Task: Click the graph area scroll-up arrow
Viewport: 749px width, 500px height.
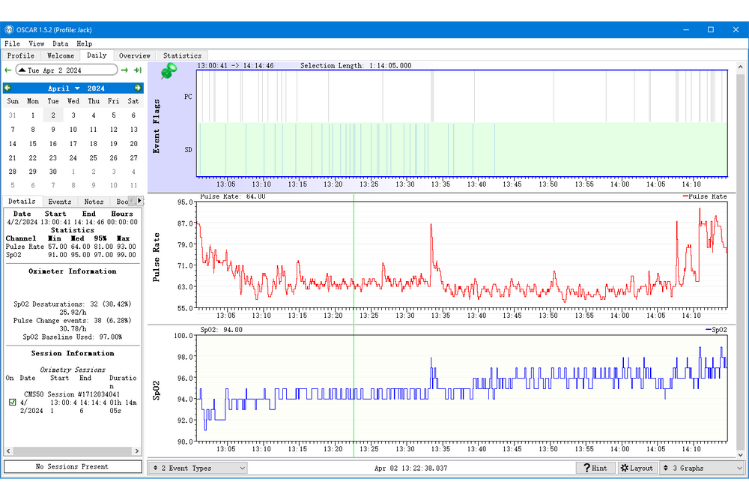Action: (x=741, y=67)
